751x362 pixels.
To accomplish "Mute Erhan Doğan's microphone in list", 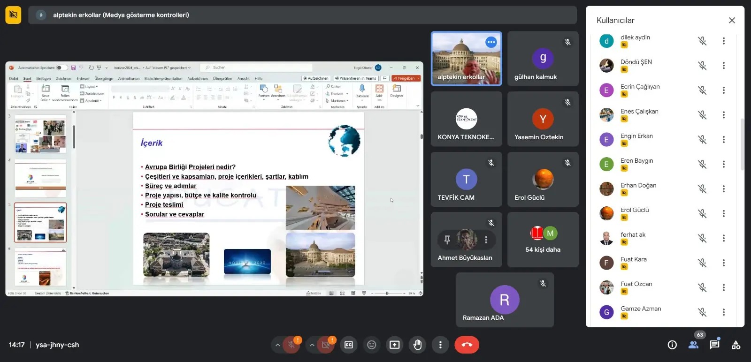I will coord(702,189).
